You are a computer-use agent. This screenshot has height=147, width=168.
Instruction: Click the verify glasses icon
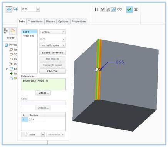119,9
